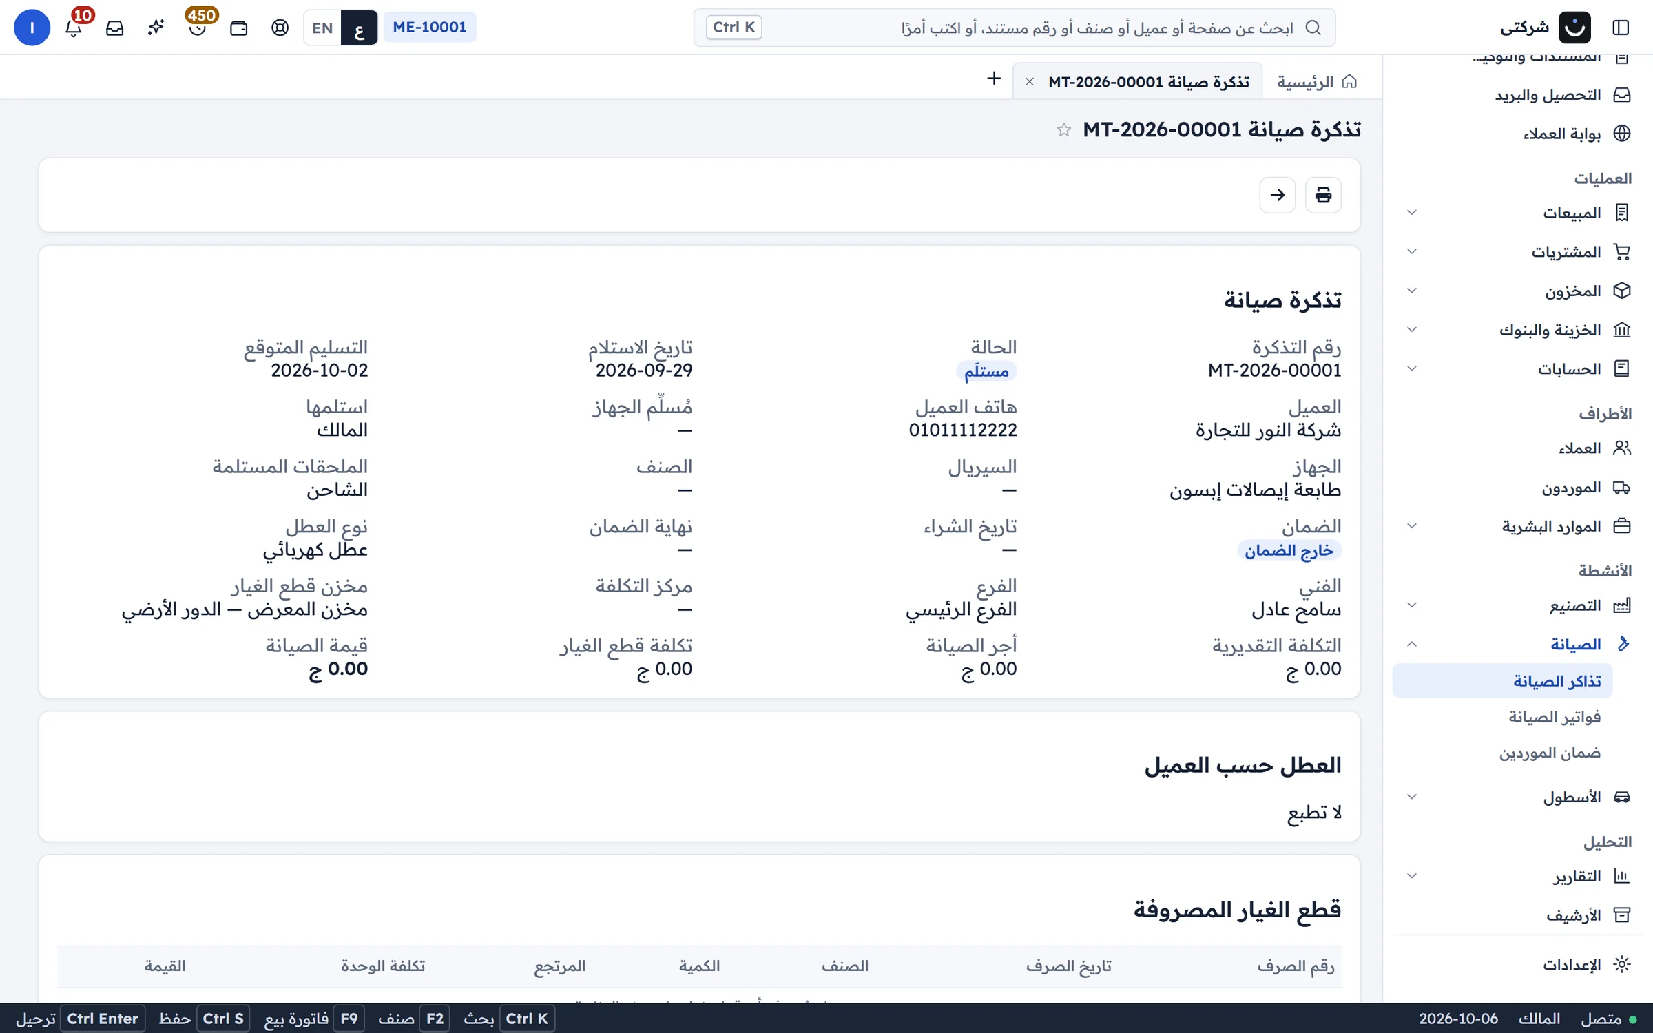Viewport: 1653px width, 1033px height.
Task: Expand the التقارير menu
Action: 1517,876
